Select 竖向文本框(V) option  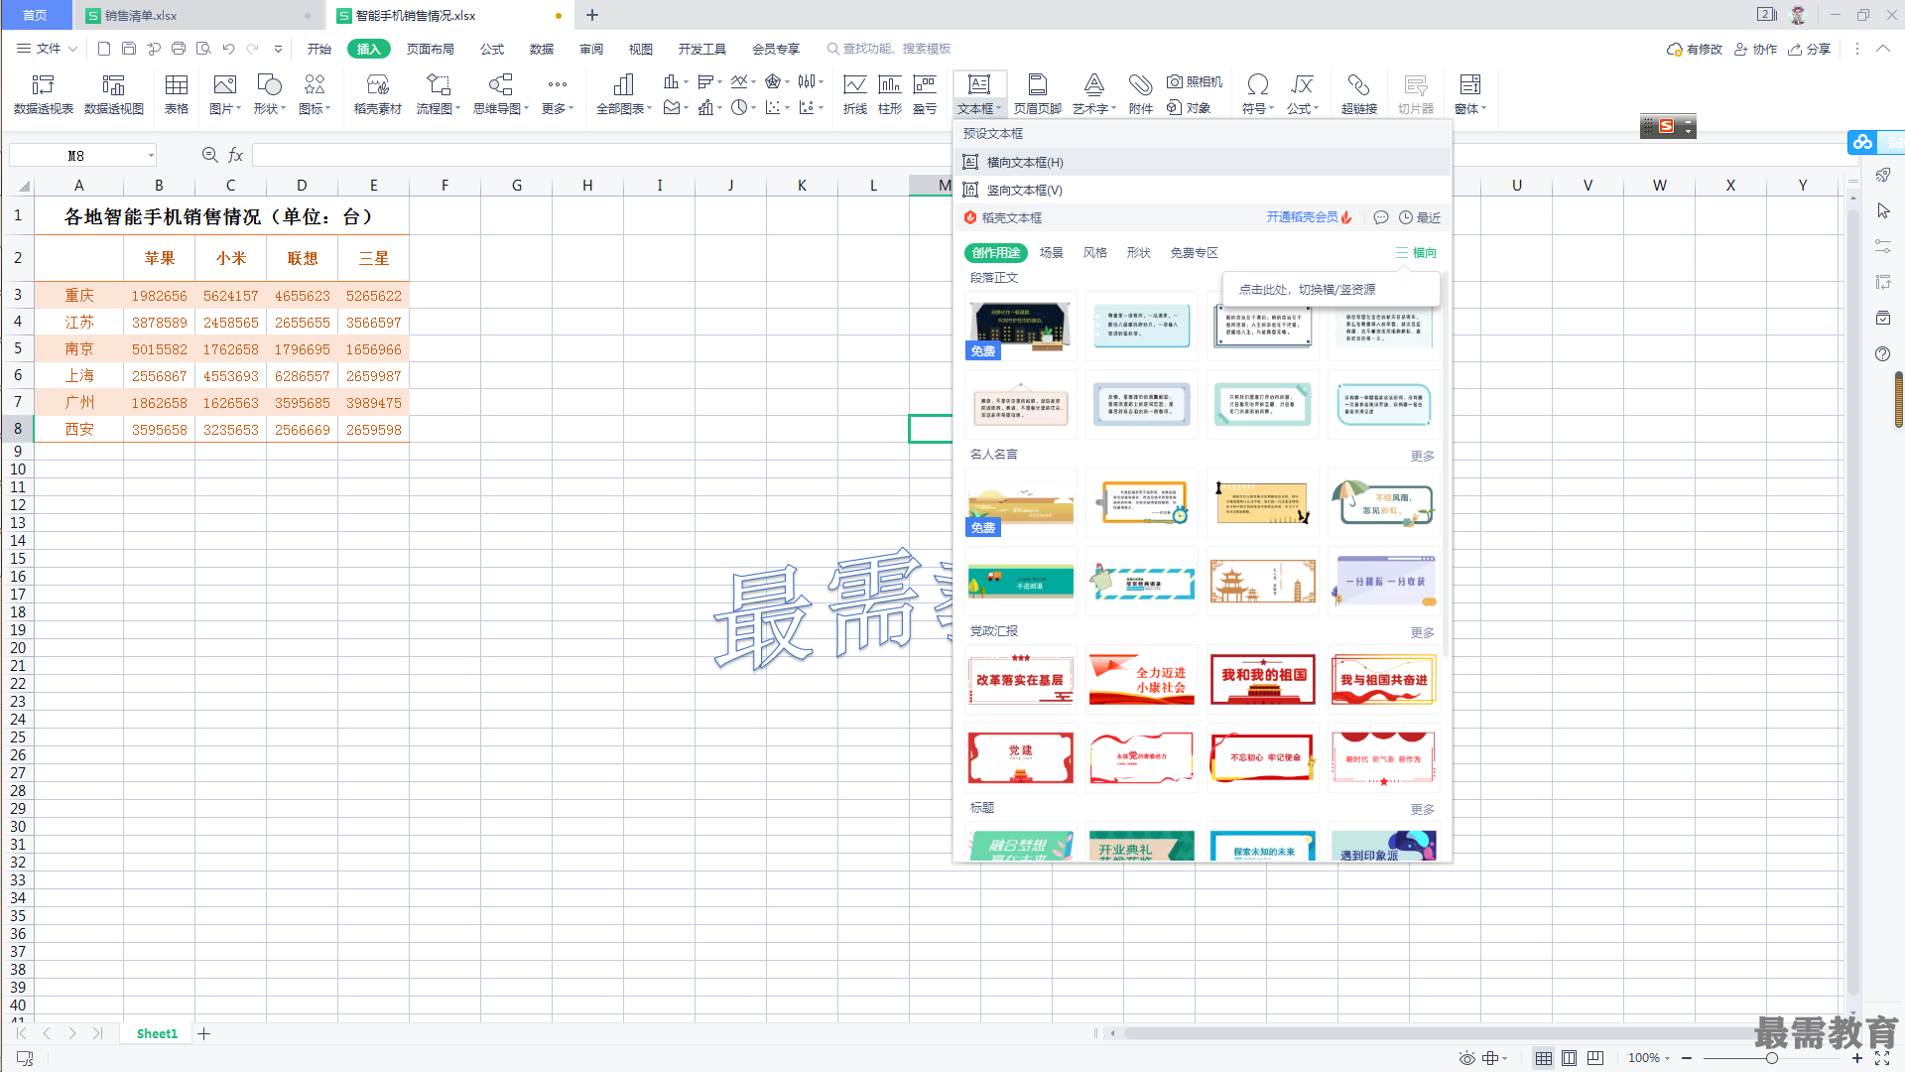1203,190
